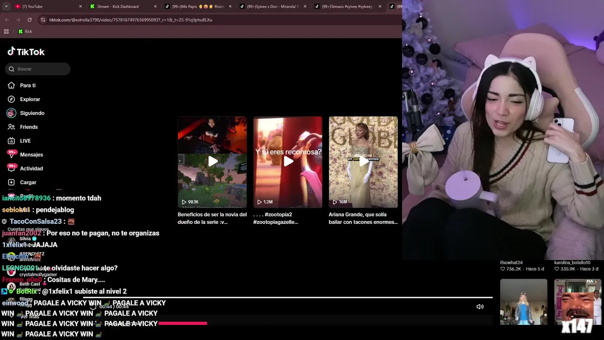Close the YouTube tab
604x340 pixels.
[x=80, y=7]
